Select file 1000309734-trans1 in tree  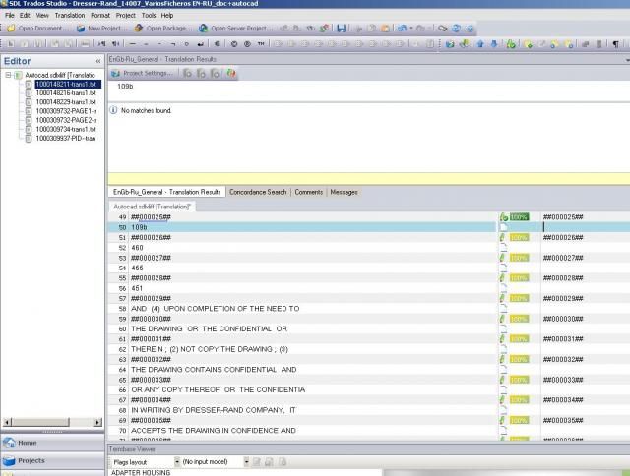[66, 129]
